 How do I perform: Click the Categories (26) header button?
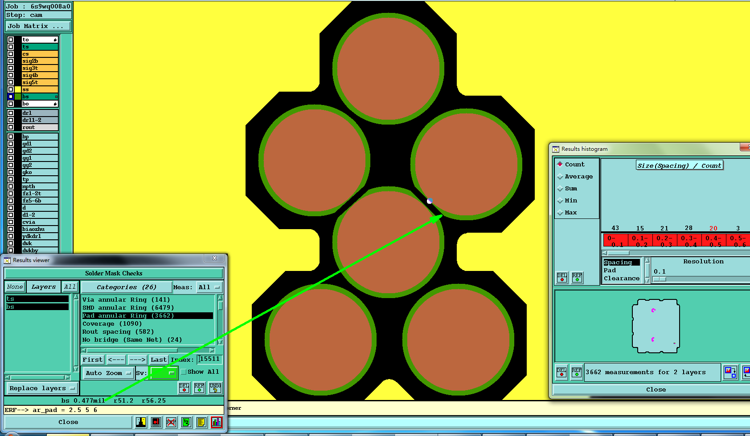(x=127, y=287)
